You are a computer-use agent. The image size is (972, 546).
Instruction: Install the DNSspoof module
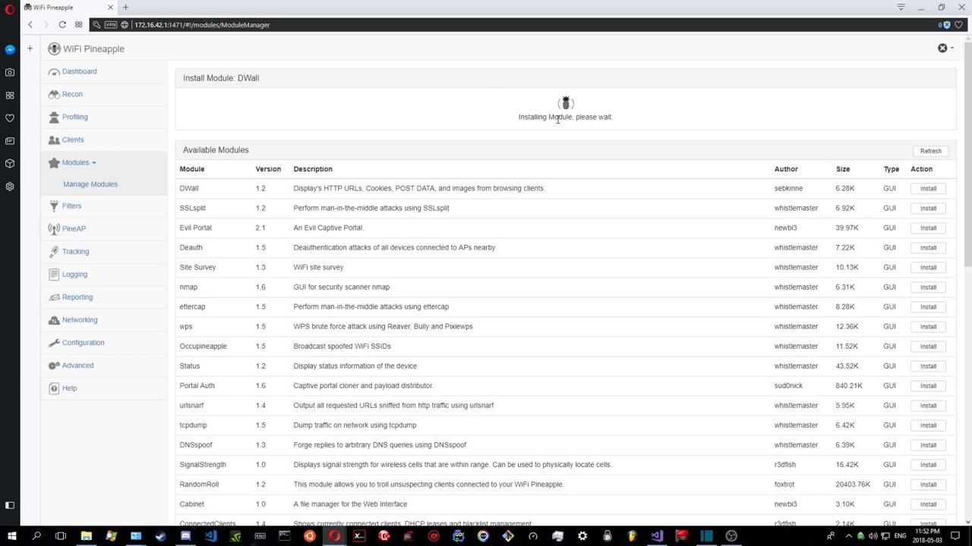[x=928, y=444]
